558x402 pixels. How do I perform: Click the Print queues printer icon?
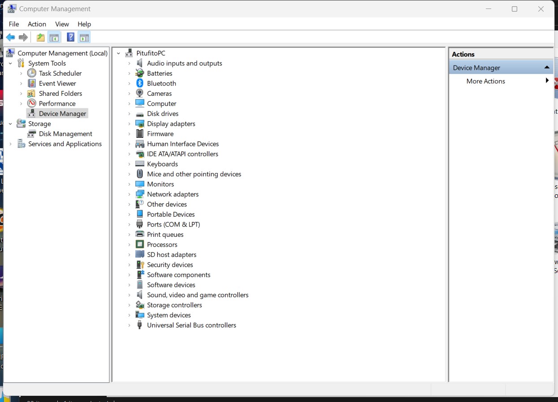point(140,235)
